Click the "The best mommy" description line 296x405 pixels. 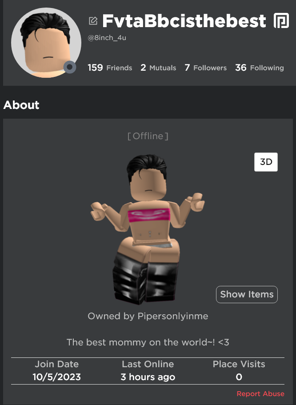click(x=148, y=342)
